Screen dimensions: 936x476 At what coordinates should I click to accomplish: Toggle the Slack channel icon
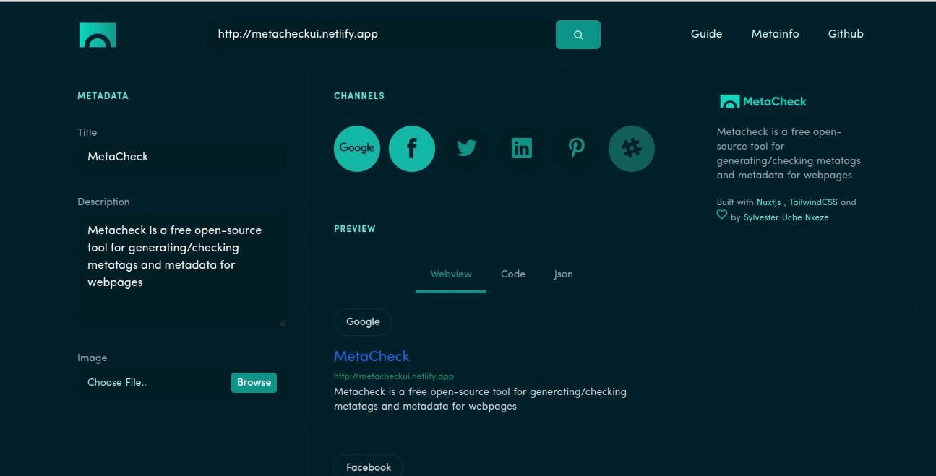pos(632,149)
